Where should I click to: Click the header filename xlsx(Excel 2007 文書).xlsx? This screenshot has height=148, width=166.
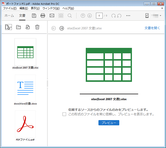click(84, 28)
